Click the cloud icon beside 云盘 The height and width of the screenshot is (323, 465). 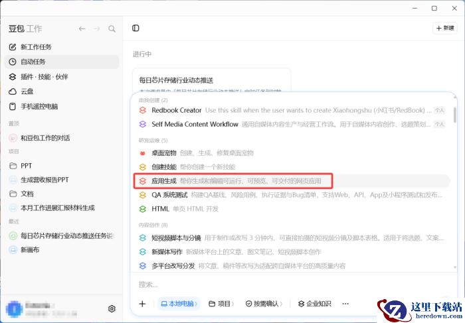(13, 92)
